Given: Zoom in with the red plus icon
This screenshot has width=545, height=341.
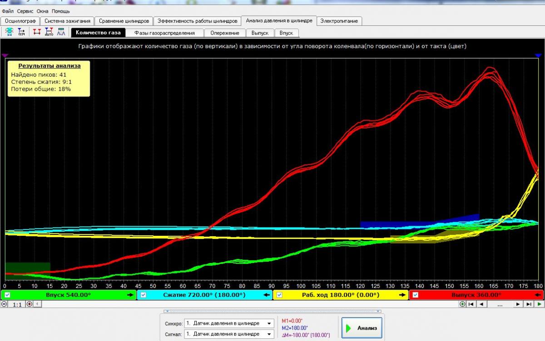Looking at the screenshot, I should [x=30, y=304].
